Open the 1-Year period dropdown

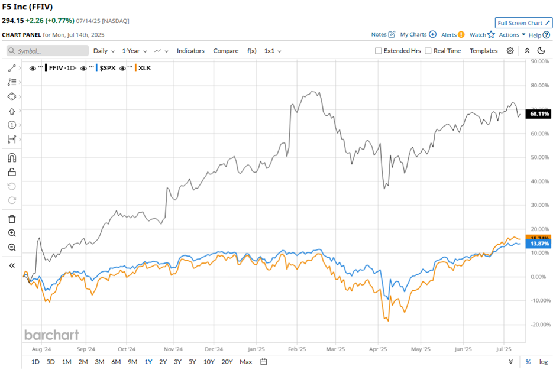[x=134, y=51]
